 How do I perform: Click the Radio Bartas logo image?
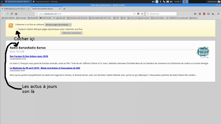[203, 52]
